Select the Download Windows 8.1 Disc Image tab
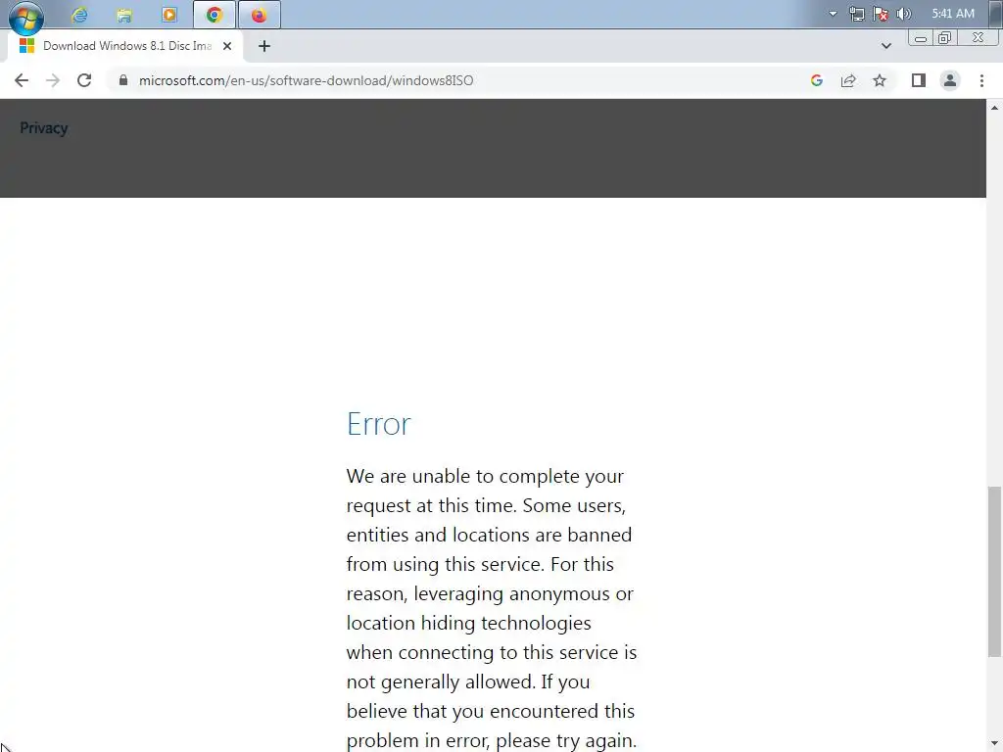 pyautogui.click(x=125, y=46)
